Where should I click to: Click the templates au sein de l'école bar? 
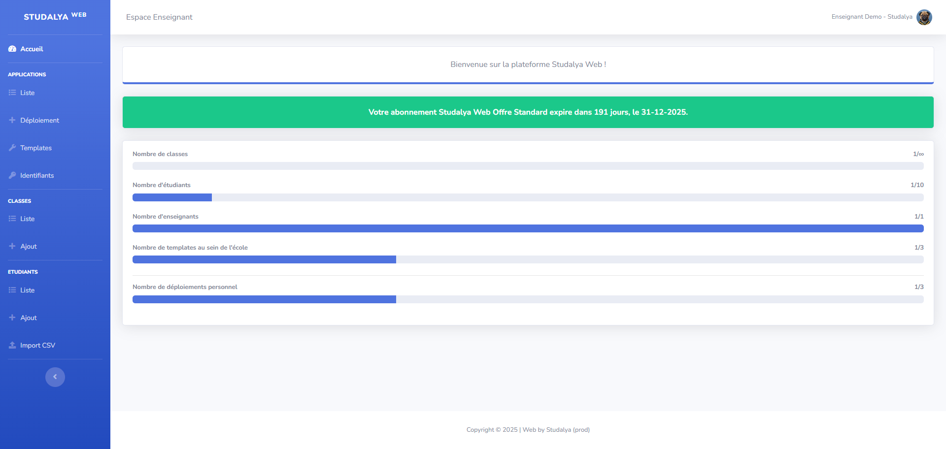click(528, 259)
